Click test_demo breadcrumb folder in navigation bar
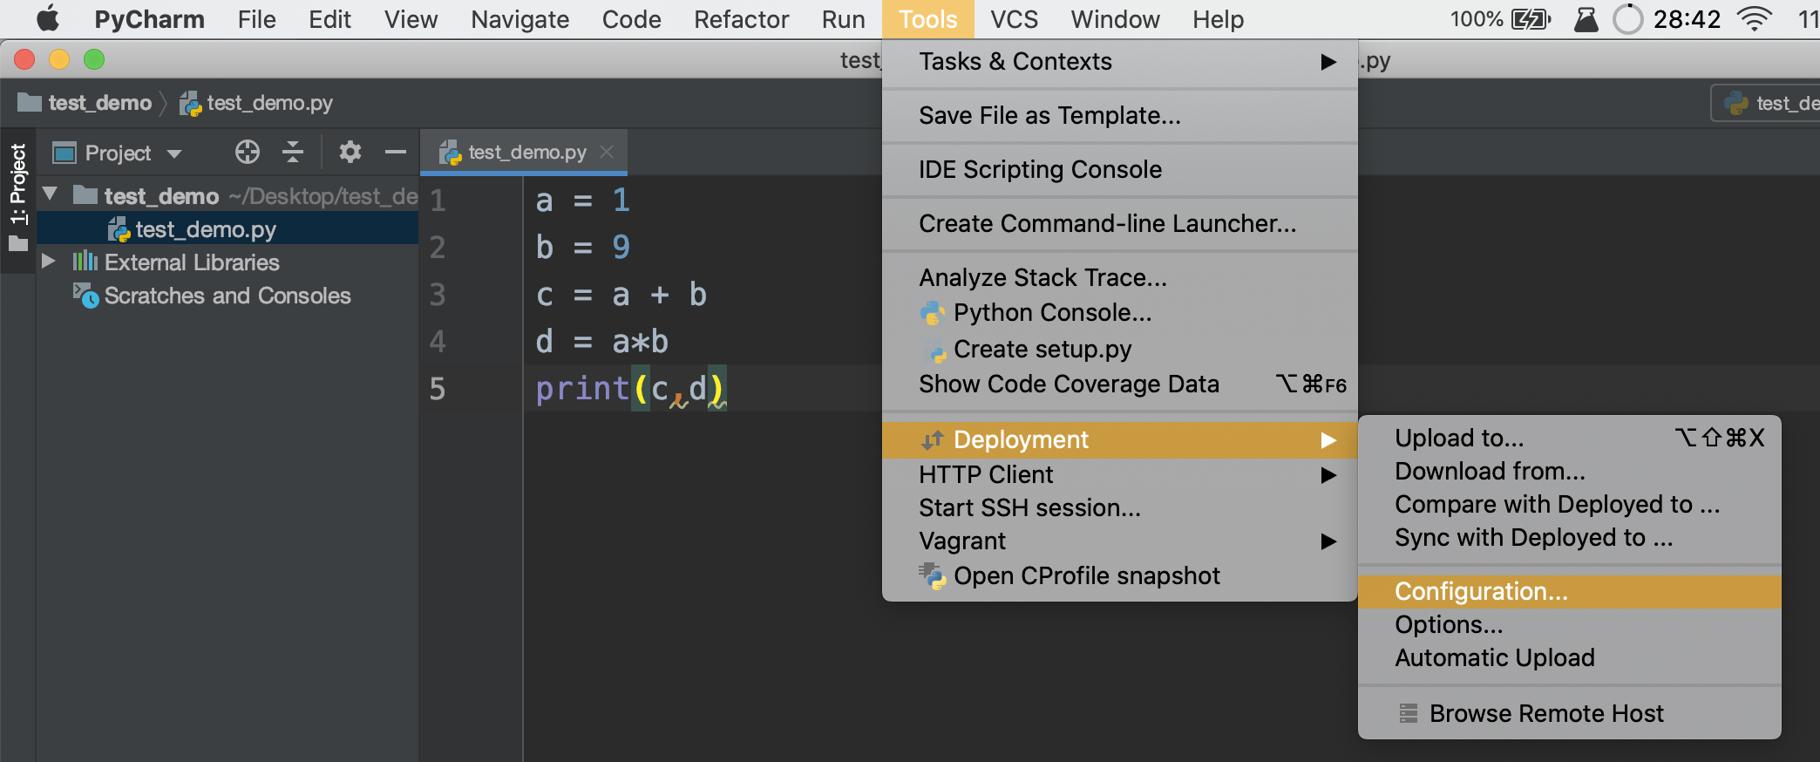This screenshot has width=1820, height=762. point(85,103)
